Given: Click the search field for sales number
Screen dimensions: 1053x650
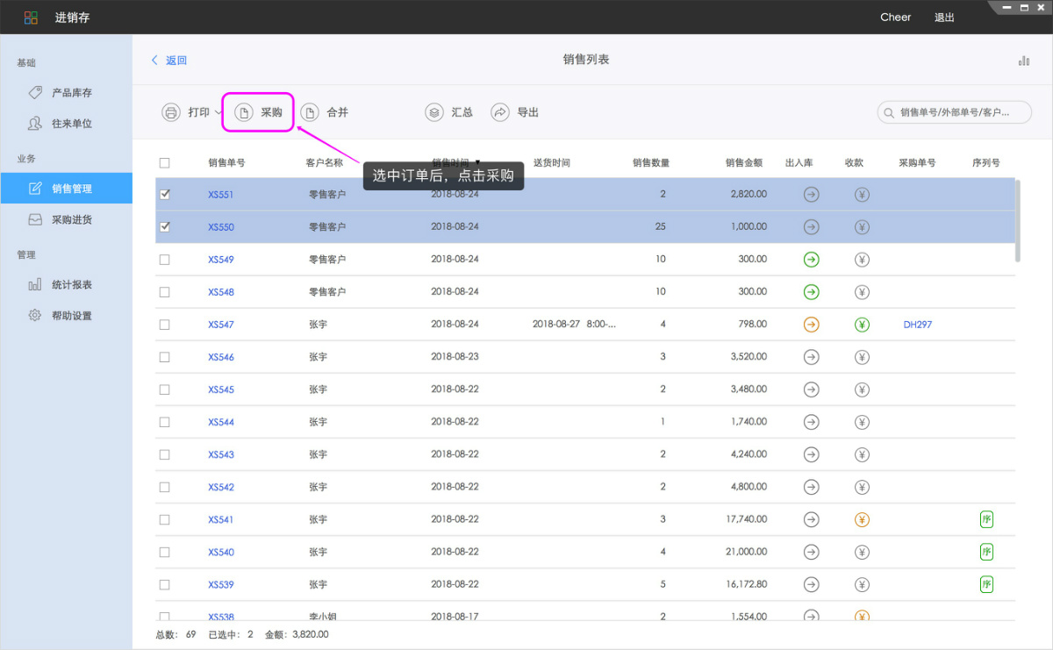Looking at the screenshot, I should (954, 112).
